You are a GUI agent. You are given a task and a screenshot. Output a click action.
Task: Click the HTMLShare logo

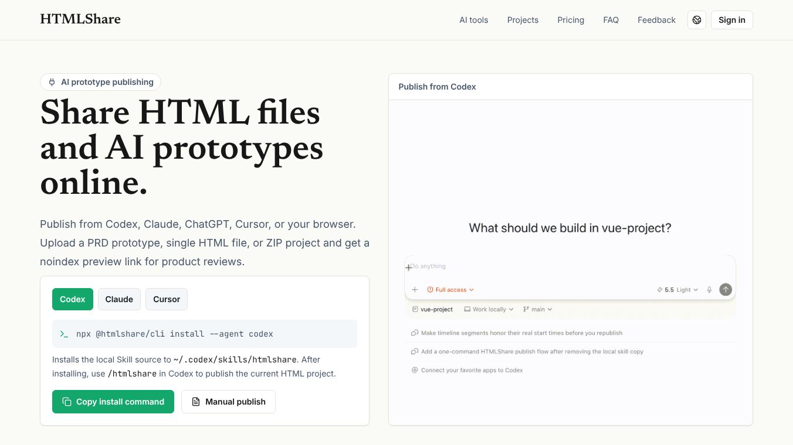click(x=80, y=19)
